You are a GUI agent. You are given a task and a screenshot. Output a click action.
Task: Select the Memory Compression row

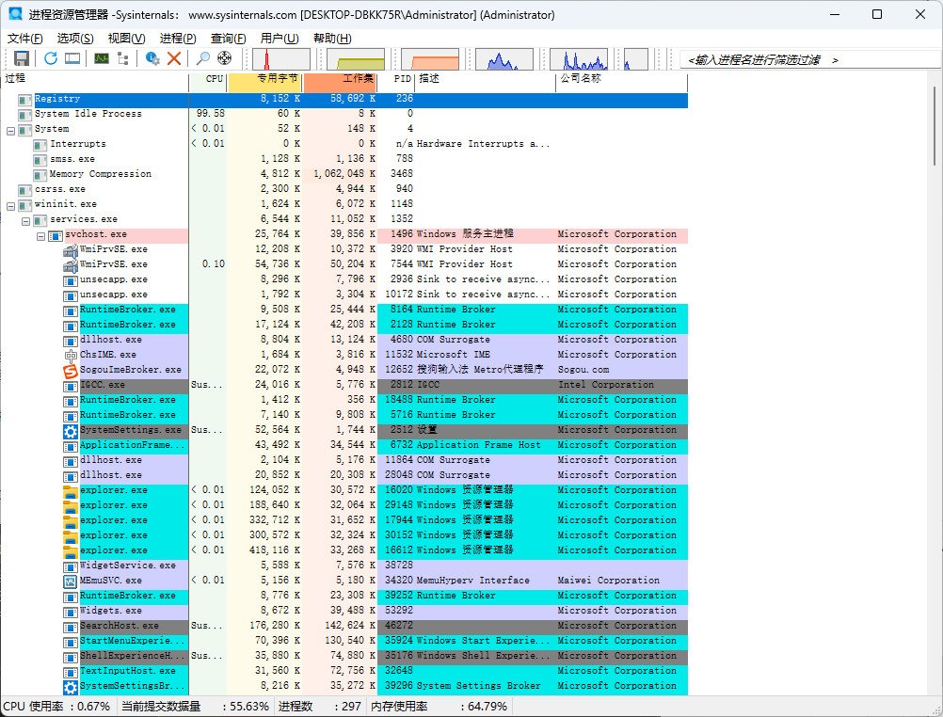(x=344, y=174)
